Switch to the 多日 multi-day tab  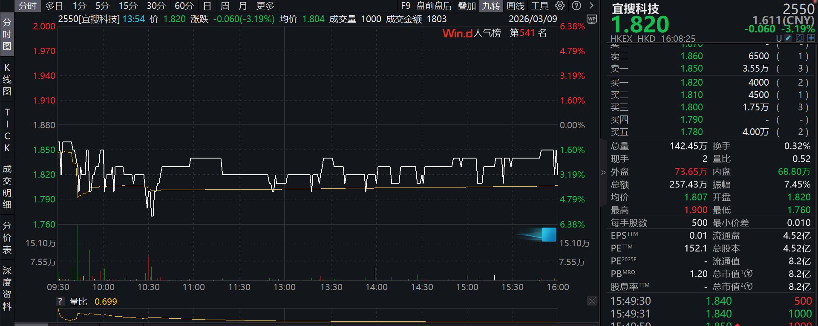[x=54, y=6]
